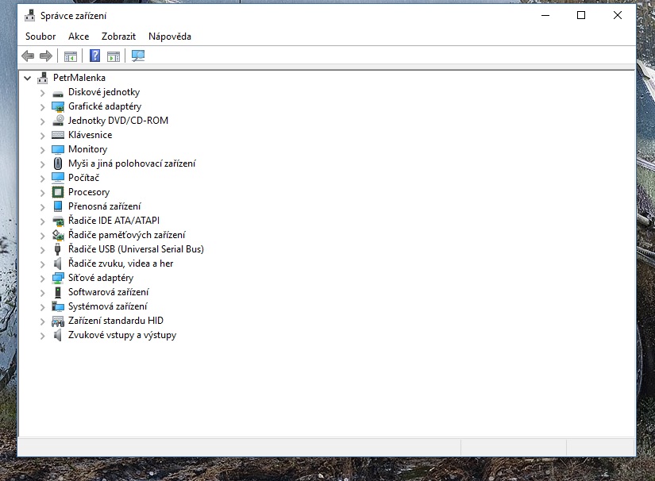Click the Přenosná zařízení device icon
The image size is (655, 481).
[58, 206]
